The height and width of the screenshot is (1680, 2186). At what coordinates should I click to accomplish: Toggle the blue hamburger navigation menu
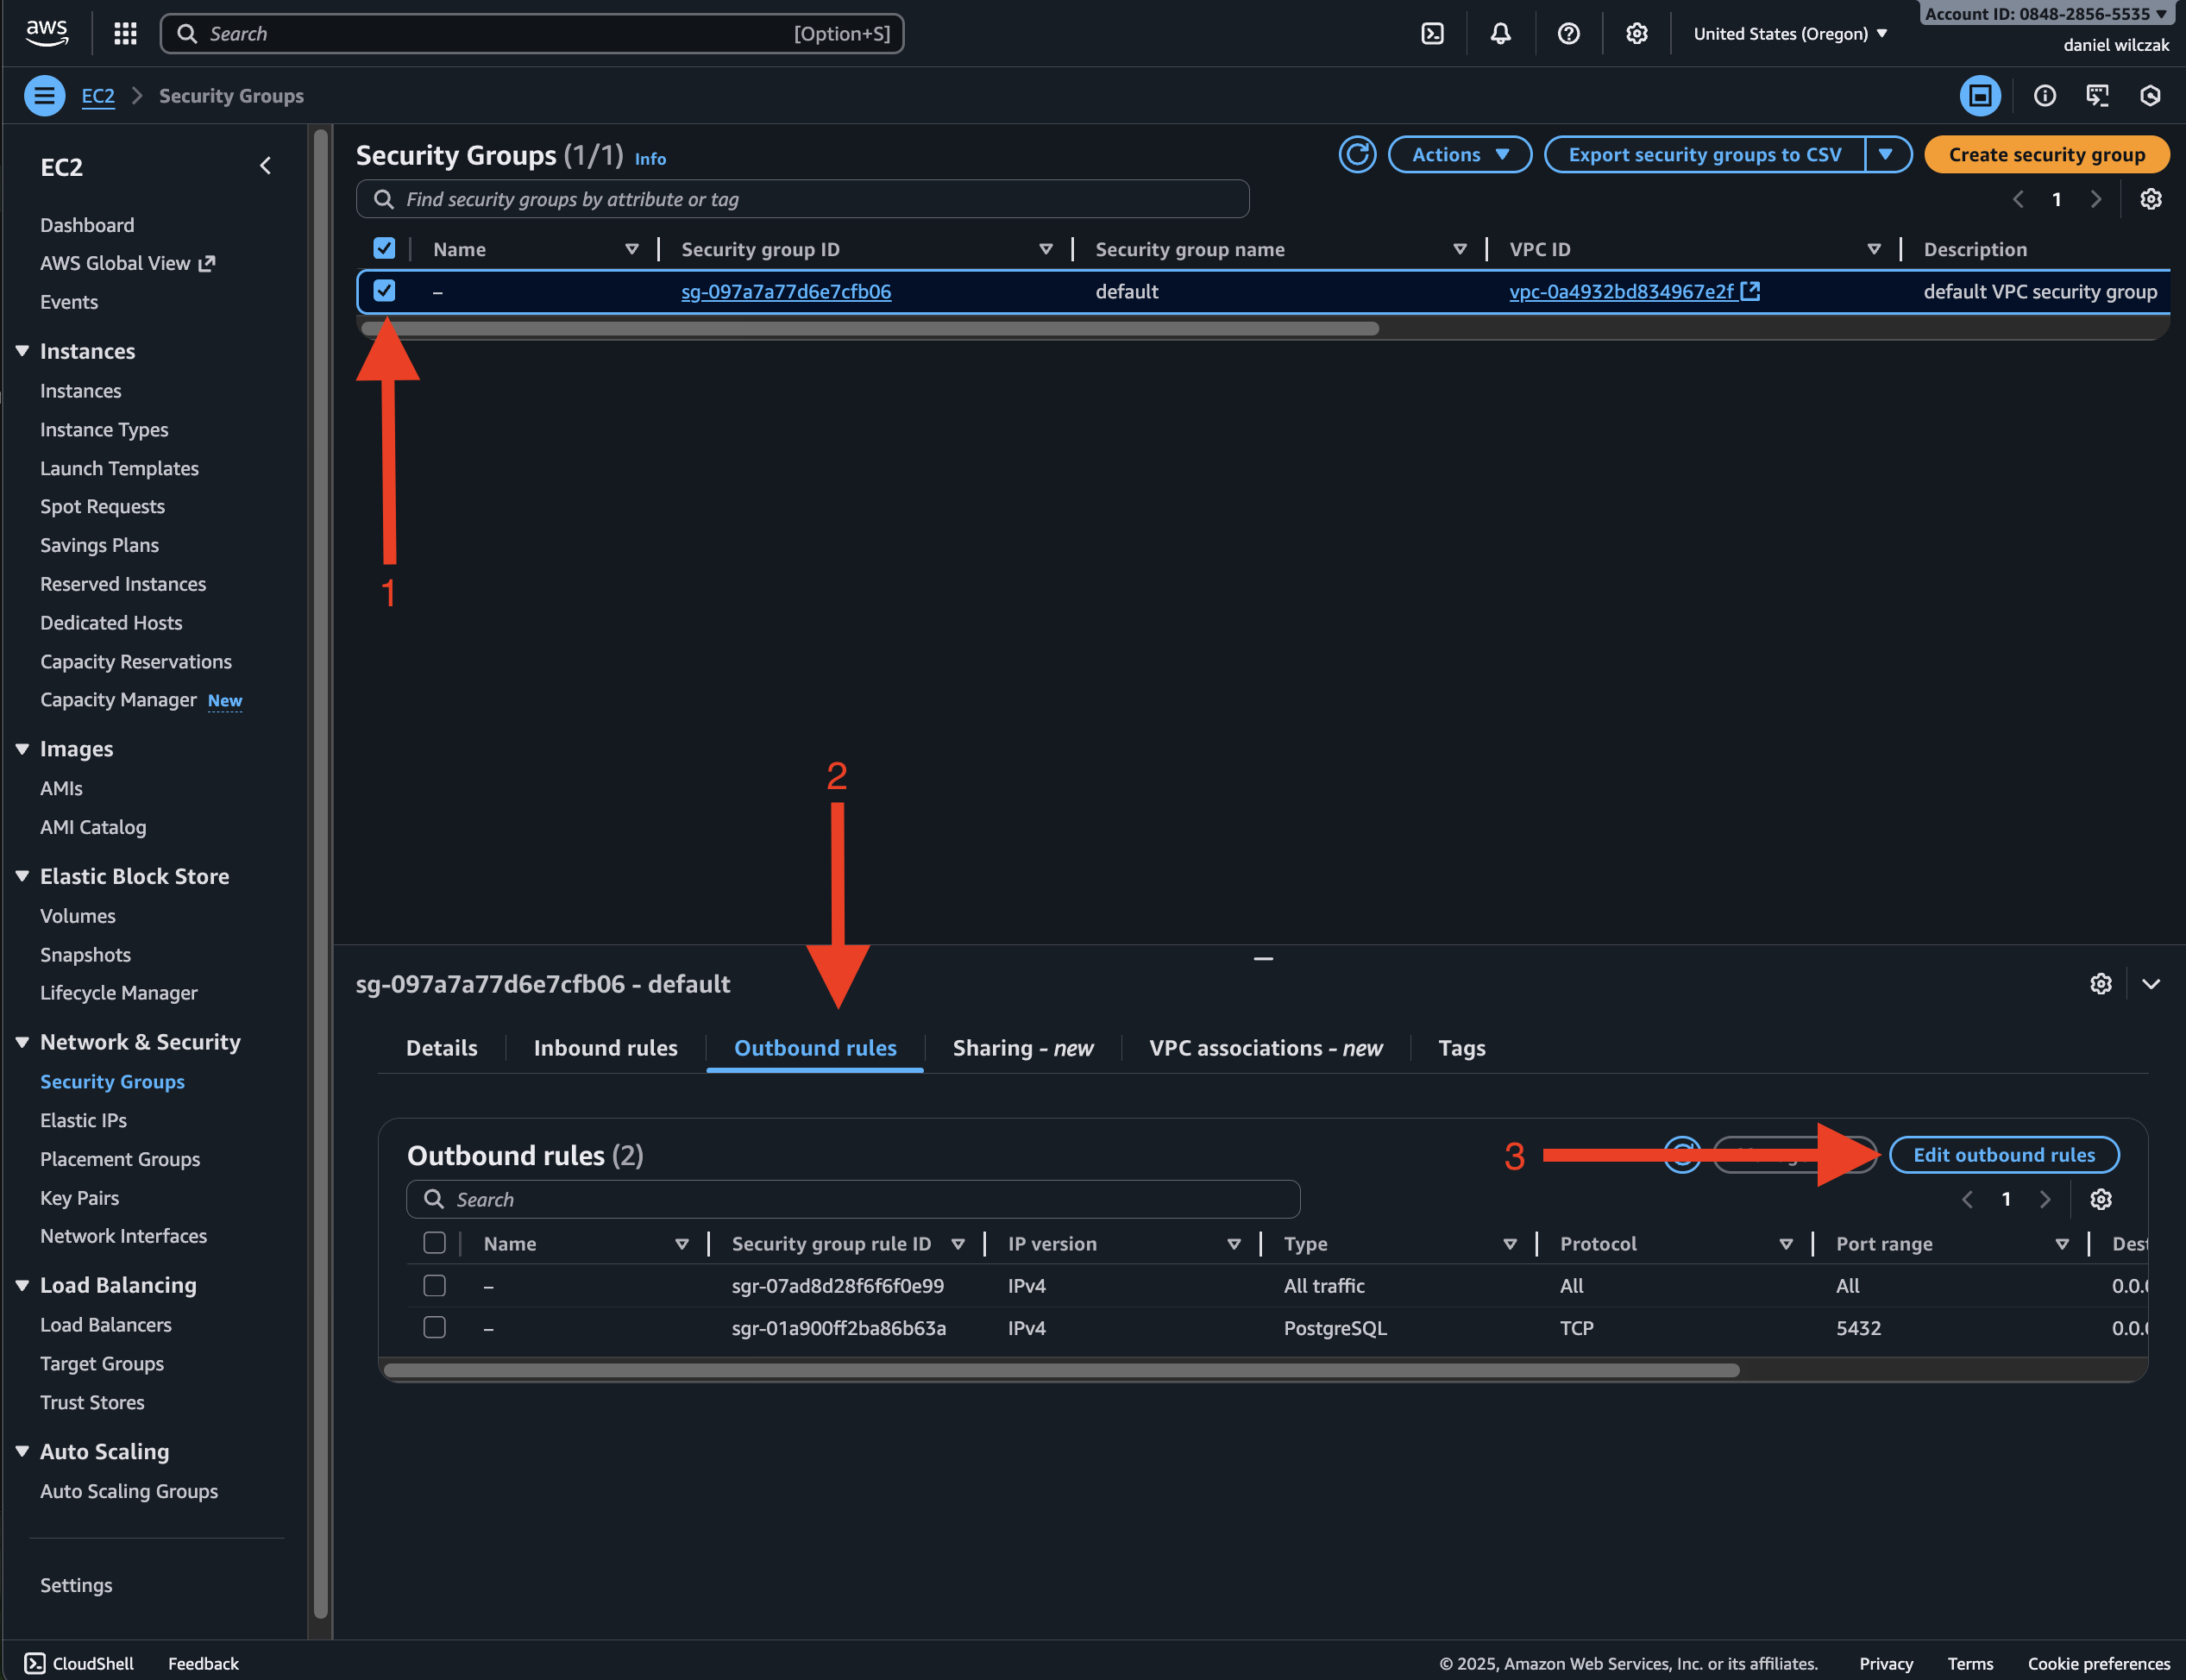(x=44, y=96)
